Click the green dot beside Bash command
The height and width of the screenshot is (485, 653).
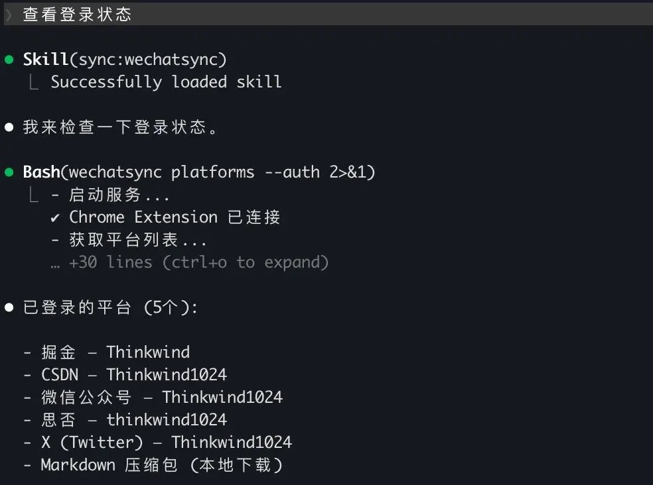pos(9,172)
